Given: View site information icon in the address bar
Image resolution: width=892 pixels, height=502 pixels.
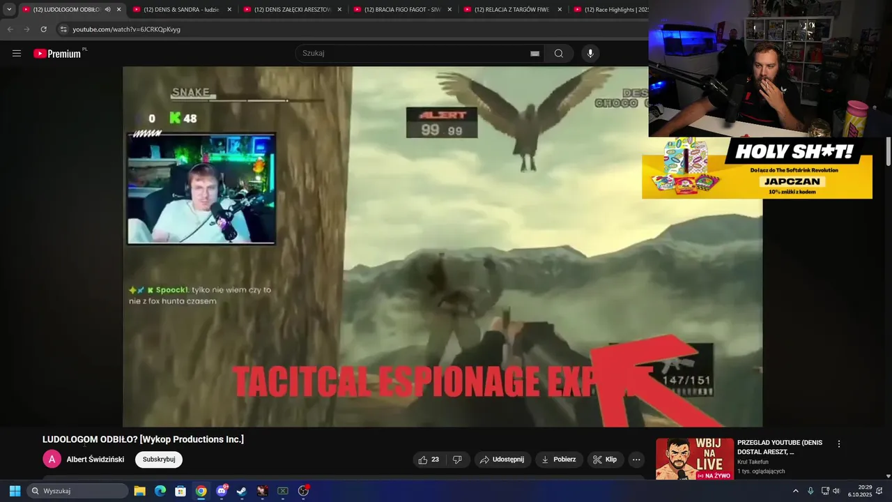Looking at the screenshot, I should [x=63, y=29].
